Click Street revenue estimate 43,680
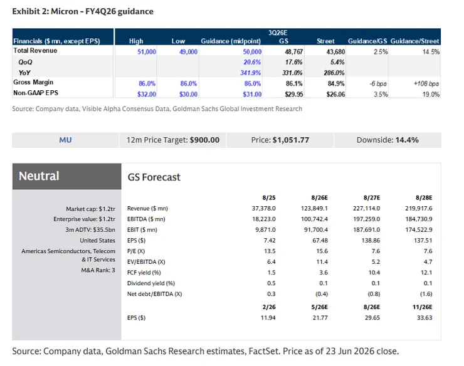Screen dimensions: 464x366 point(335,52)
